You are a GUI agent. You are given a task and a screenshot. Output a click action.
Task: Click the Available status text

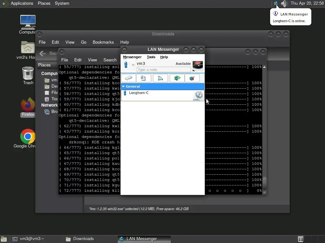point(183,64)
